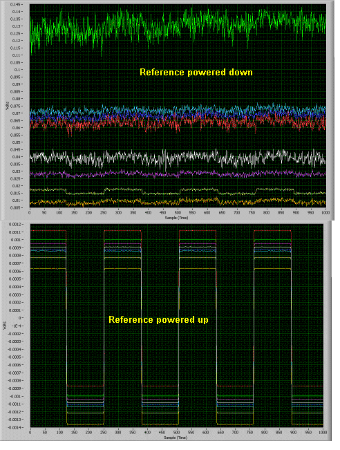Click the 'Sample (Time)' label under the powered-down graph
The width and height of the screenshot is (340, 450).
pyautogui.click(x=176, y=218)
